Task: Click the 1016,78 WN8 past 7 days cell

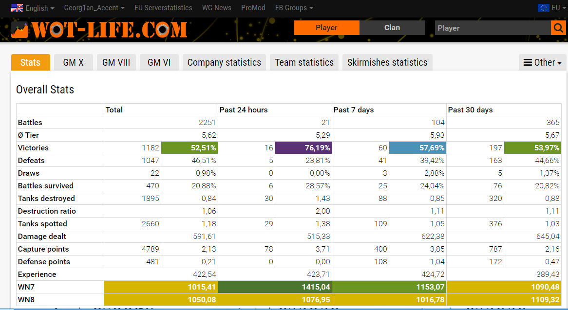Action: pyautogui.click(x=389, y=300)
